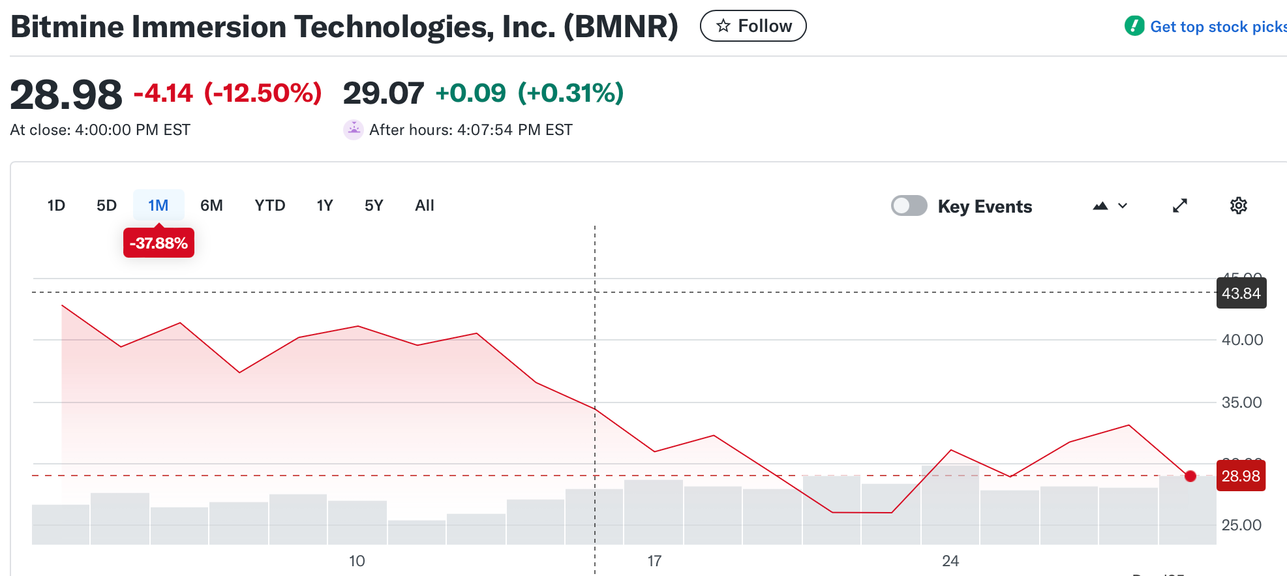Switch to the 1D chart range
Image resolution: width=1287 pixels, height=576 pixels.
pyautogui.click(x=56, y=205)
